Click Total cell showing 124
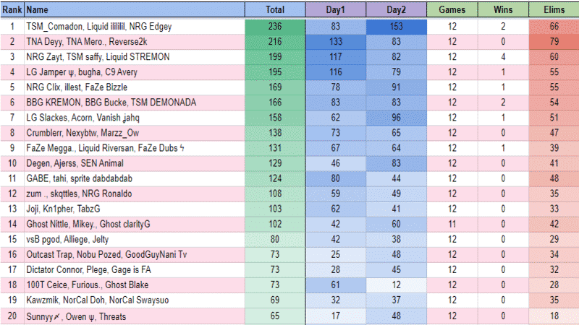Screen dimensions: 579x325 [275, 178]
